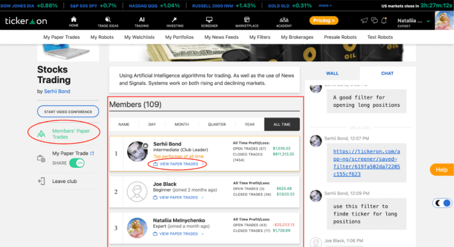Screen dimensions: 454x247
Task: Open the saved-filter URL in chat
Action: point(367,162)
